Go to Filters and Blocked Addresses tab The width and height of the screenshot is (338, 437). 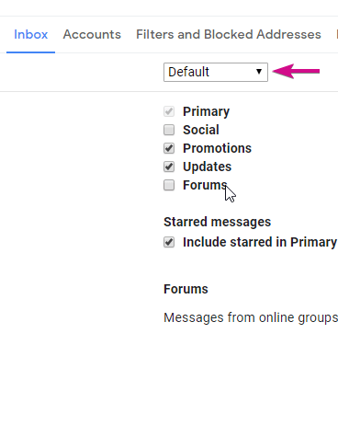coord(229,34)
